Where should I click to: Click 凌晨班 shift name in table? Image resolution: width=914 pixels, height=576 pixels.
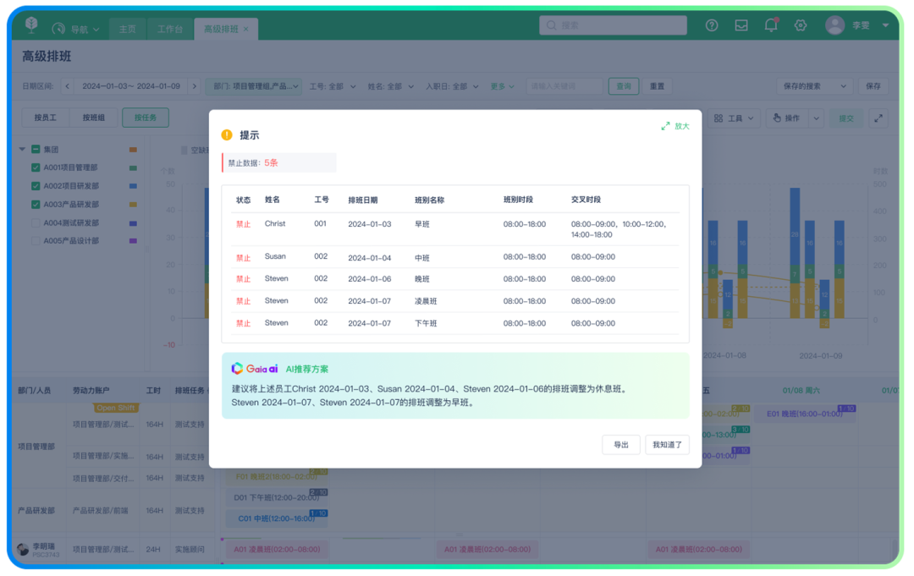pyautogui.click(x=426, y=301)
